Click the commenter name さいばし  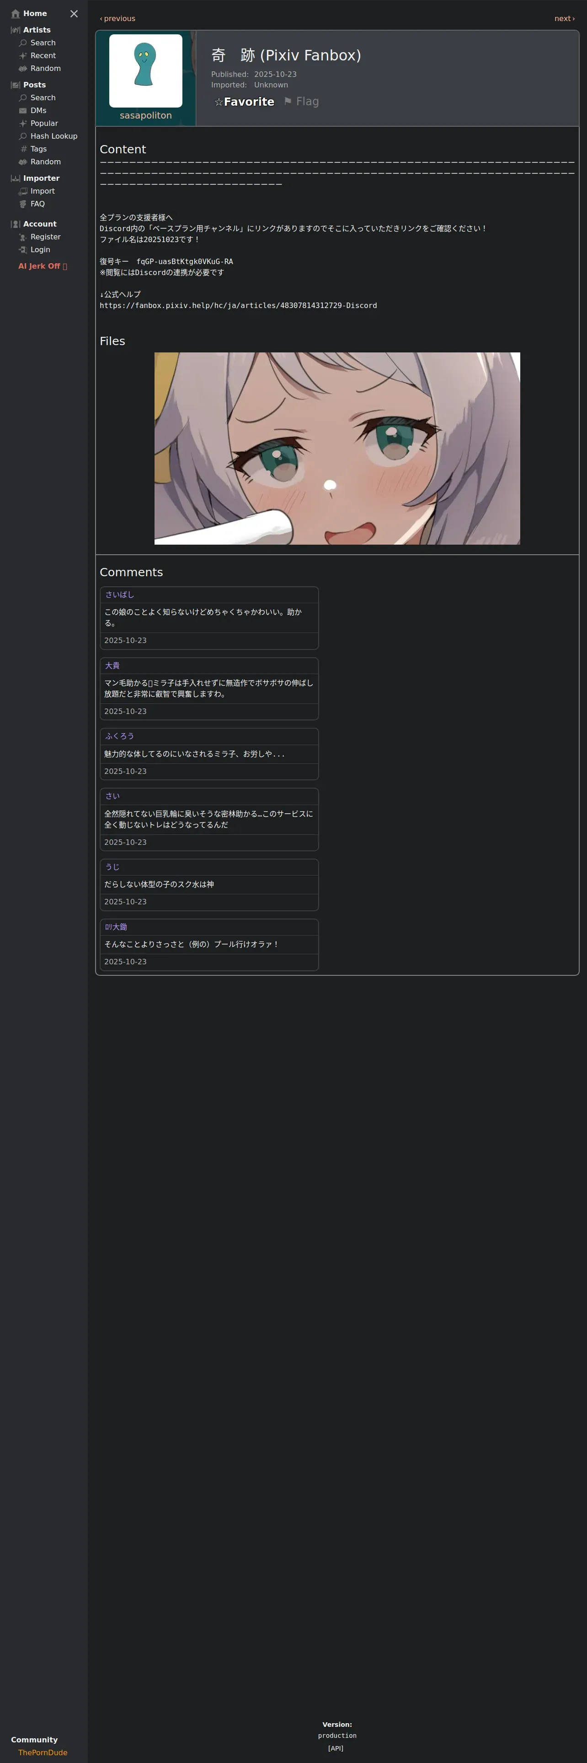click(120, 595)
